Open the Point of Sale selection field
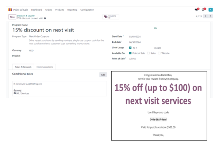Viewport: 219px width, 146px height. pyautogui.click(x=133, y=58)
